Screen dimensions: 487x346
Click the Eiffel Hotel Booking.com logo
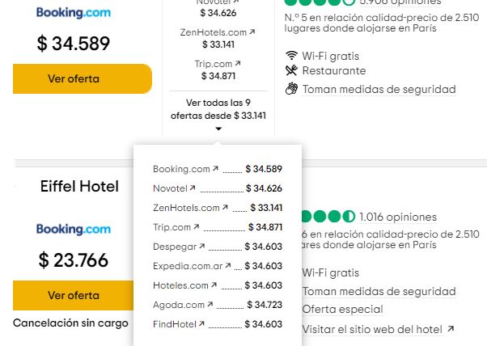[x=73, y=230]
